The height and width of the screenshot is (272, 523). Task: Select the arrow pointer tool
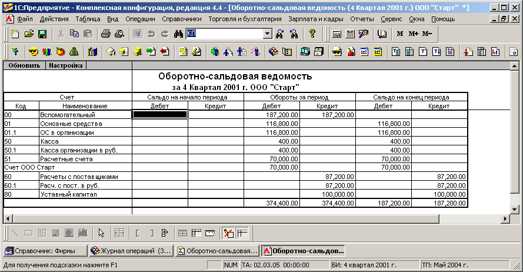tap(101, 233)
